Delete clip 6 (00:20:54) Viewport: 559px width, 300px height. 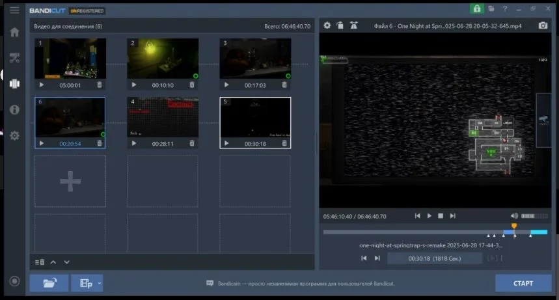click(x=100, y=143)
